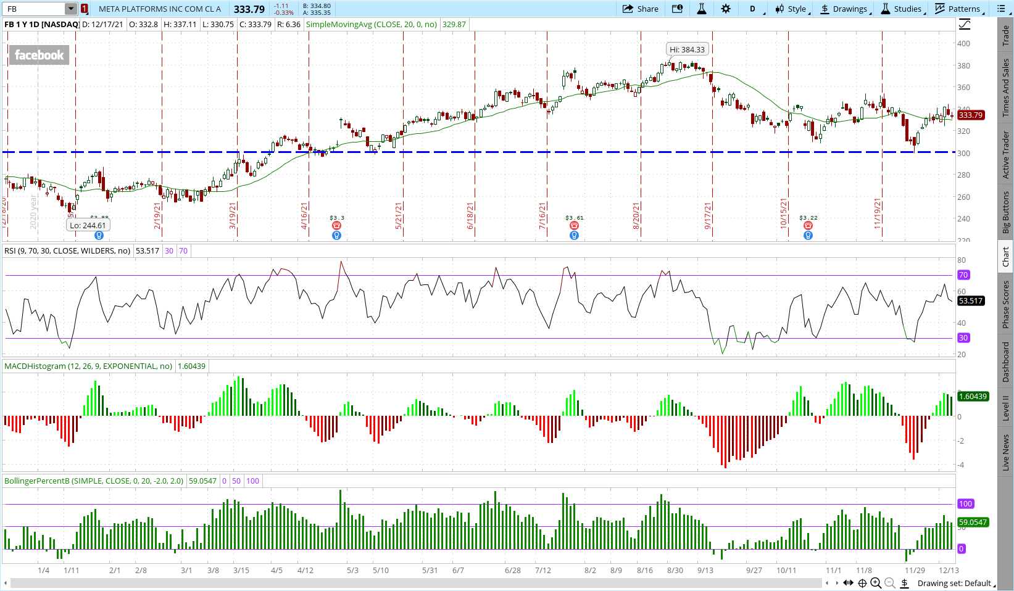The width and height of the screenshot is (1014, 591).
Task: Click the RSI 30 oversold level marker
Action: point(963,338)
